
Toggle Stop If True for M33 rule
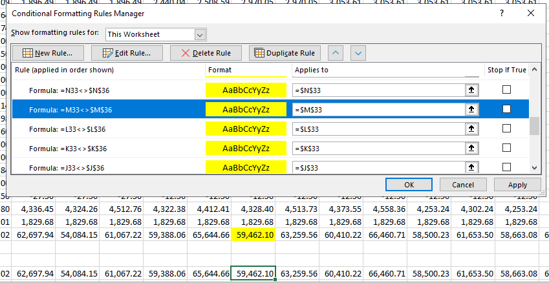coord(506,109)
